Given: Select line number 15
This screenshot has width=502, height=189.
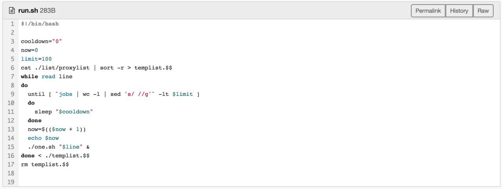Looking at the screenshot, I should click(11, 147).
